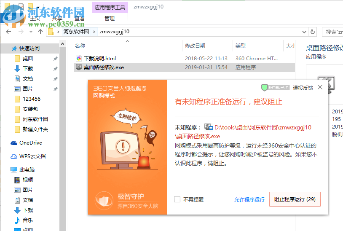Expand the address bar history dropdown
This screenshot has height=231, width=343.
coord(304,32)
